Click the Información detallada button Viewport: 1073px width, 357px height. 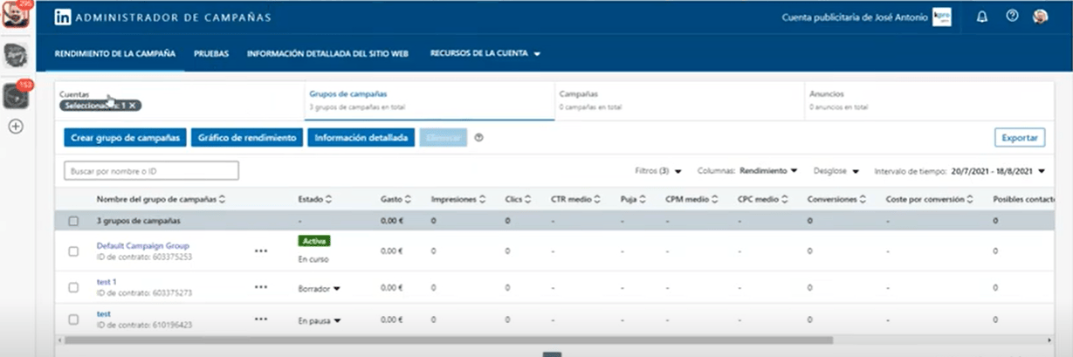coord(361,138)
